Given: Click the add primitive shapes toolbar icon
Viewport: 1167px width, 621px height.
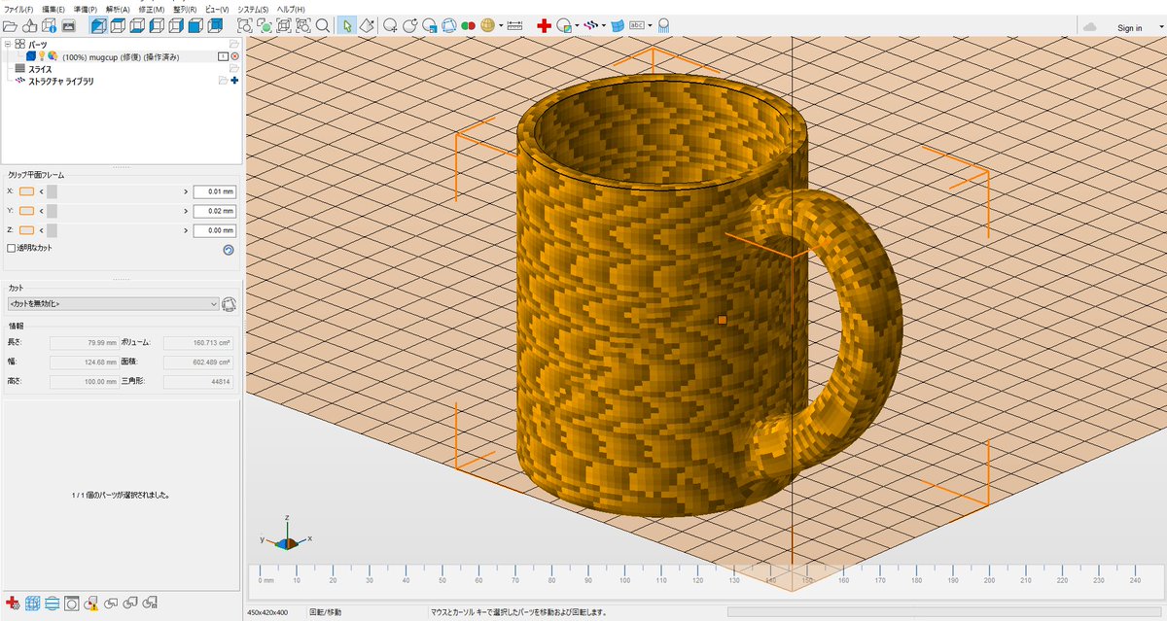Looking at the screenshot, I should [29, 26].
